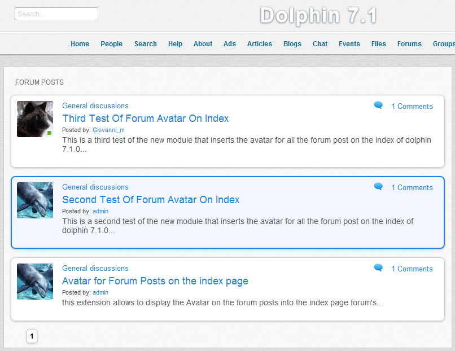455x351 pixels.
Task: Click the dolphin avatar on Second Test post
Action: [x=35, y=200]
